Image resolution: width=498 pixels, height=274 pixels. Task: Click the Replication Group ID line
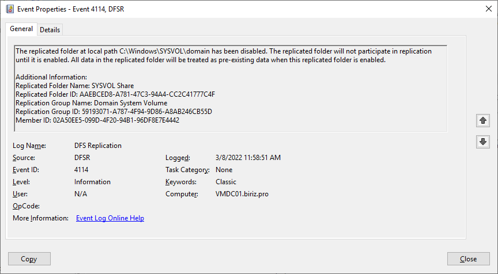point(114,112)
